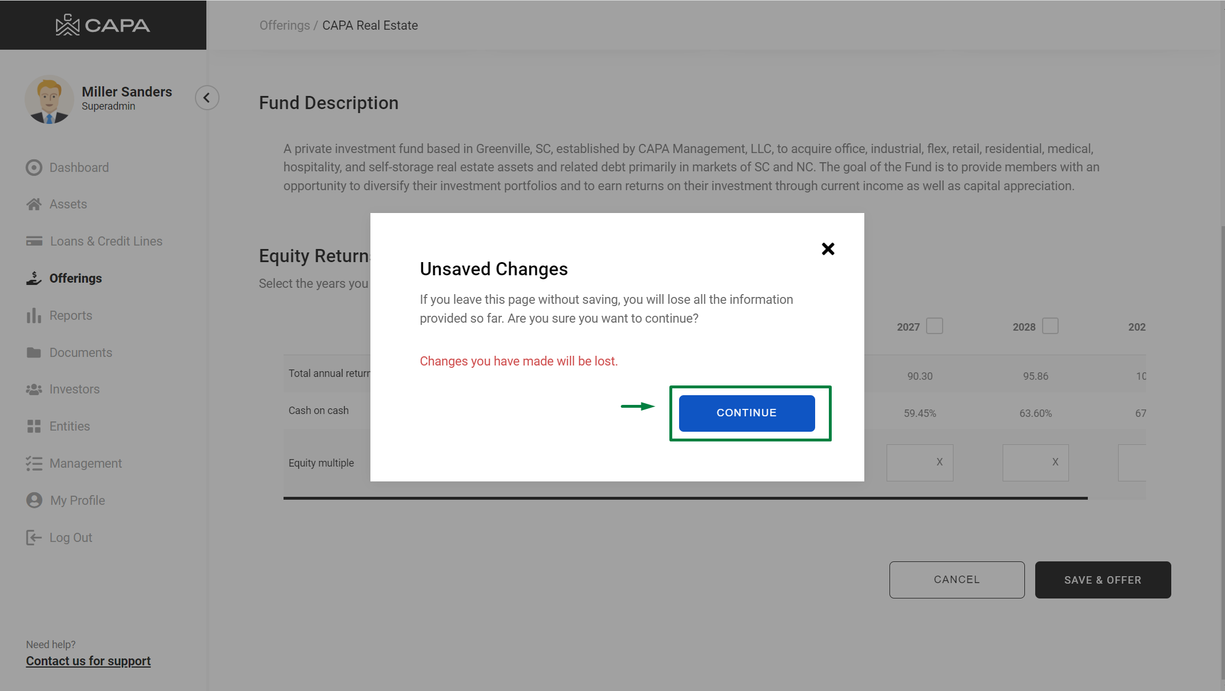
Task: Close the Unsaved Changes dialog
Action: click(828, 249)
